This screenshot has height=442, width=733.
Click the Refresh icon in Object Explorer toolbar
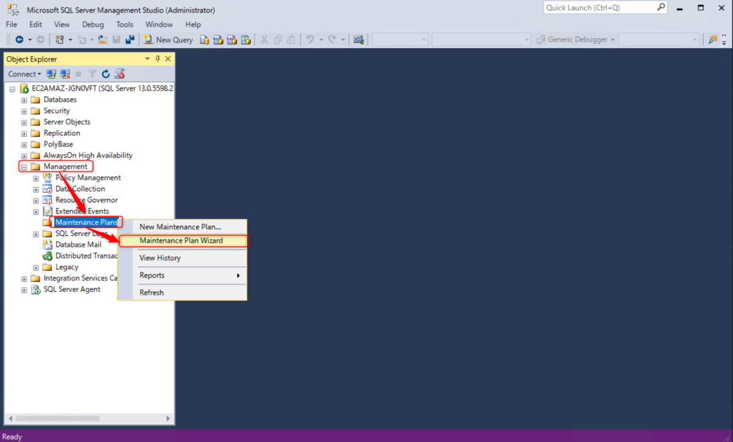click(x=106, y=74)
